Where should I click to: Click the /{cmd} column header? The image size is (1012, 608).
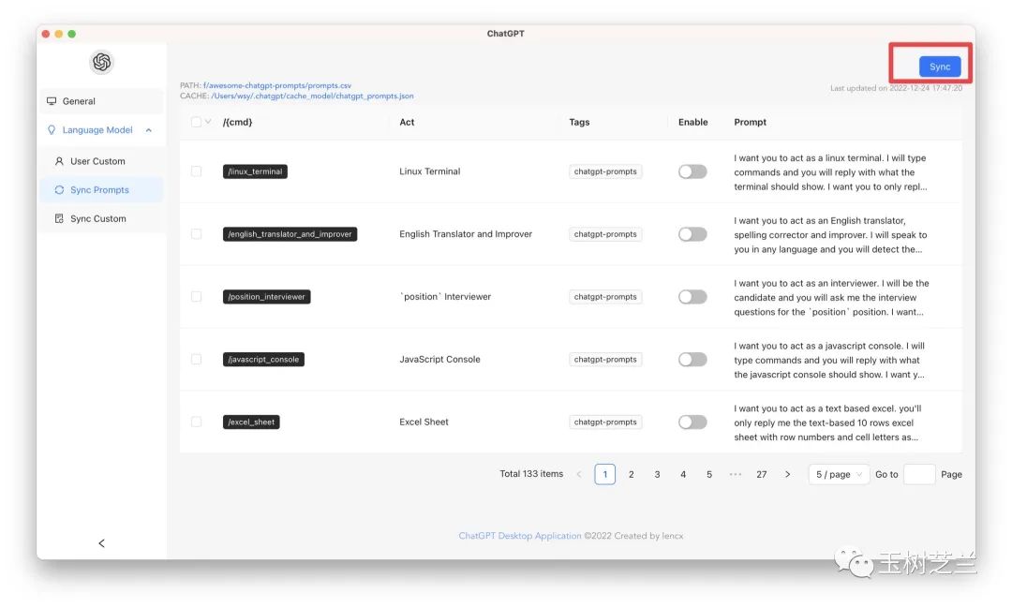pos(237,122)
